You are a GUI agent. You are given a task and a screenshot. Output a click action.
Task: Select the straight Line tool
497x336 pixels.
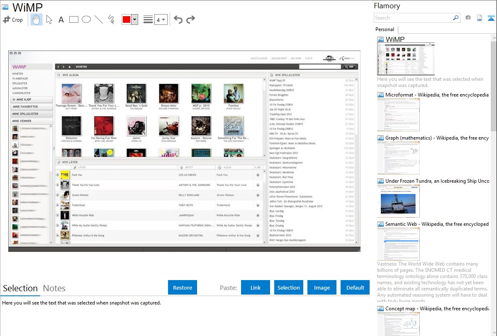coord(99,19)
